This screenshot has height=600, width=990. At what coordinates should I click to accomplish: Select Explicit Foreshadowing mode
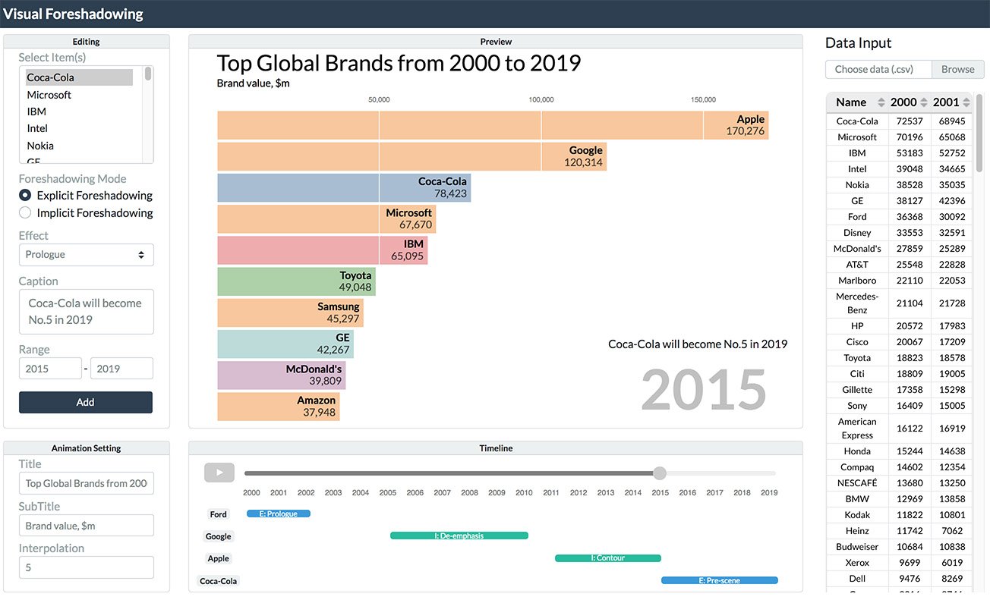[x=25, y=195]
